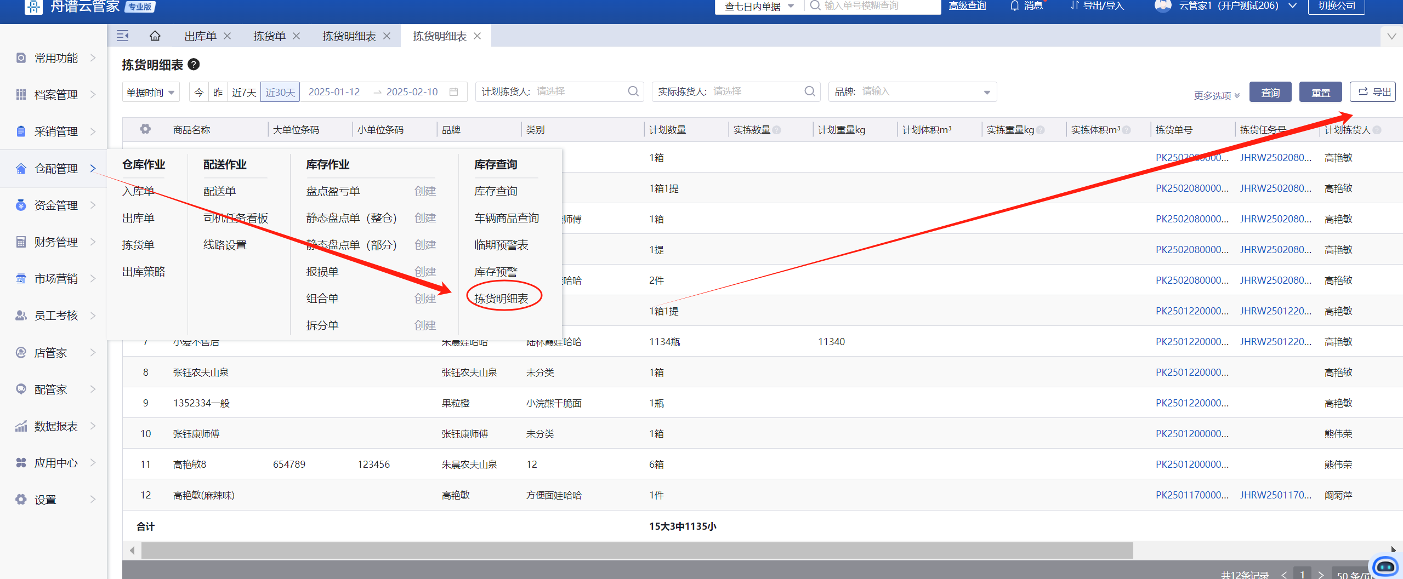
Task: Click the horizontal table scrollbar
Action: [637, 550]
